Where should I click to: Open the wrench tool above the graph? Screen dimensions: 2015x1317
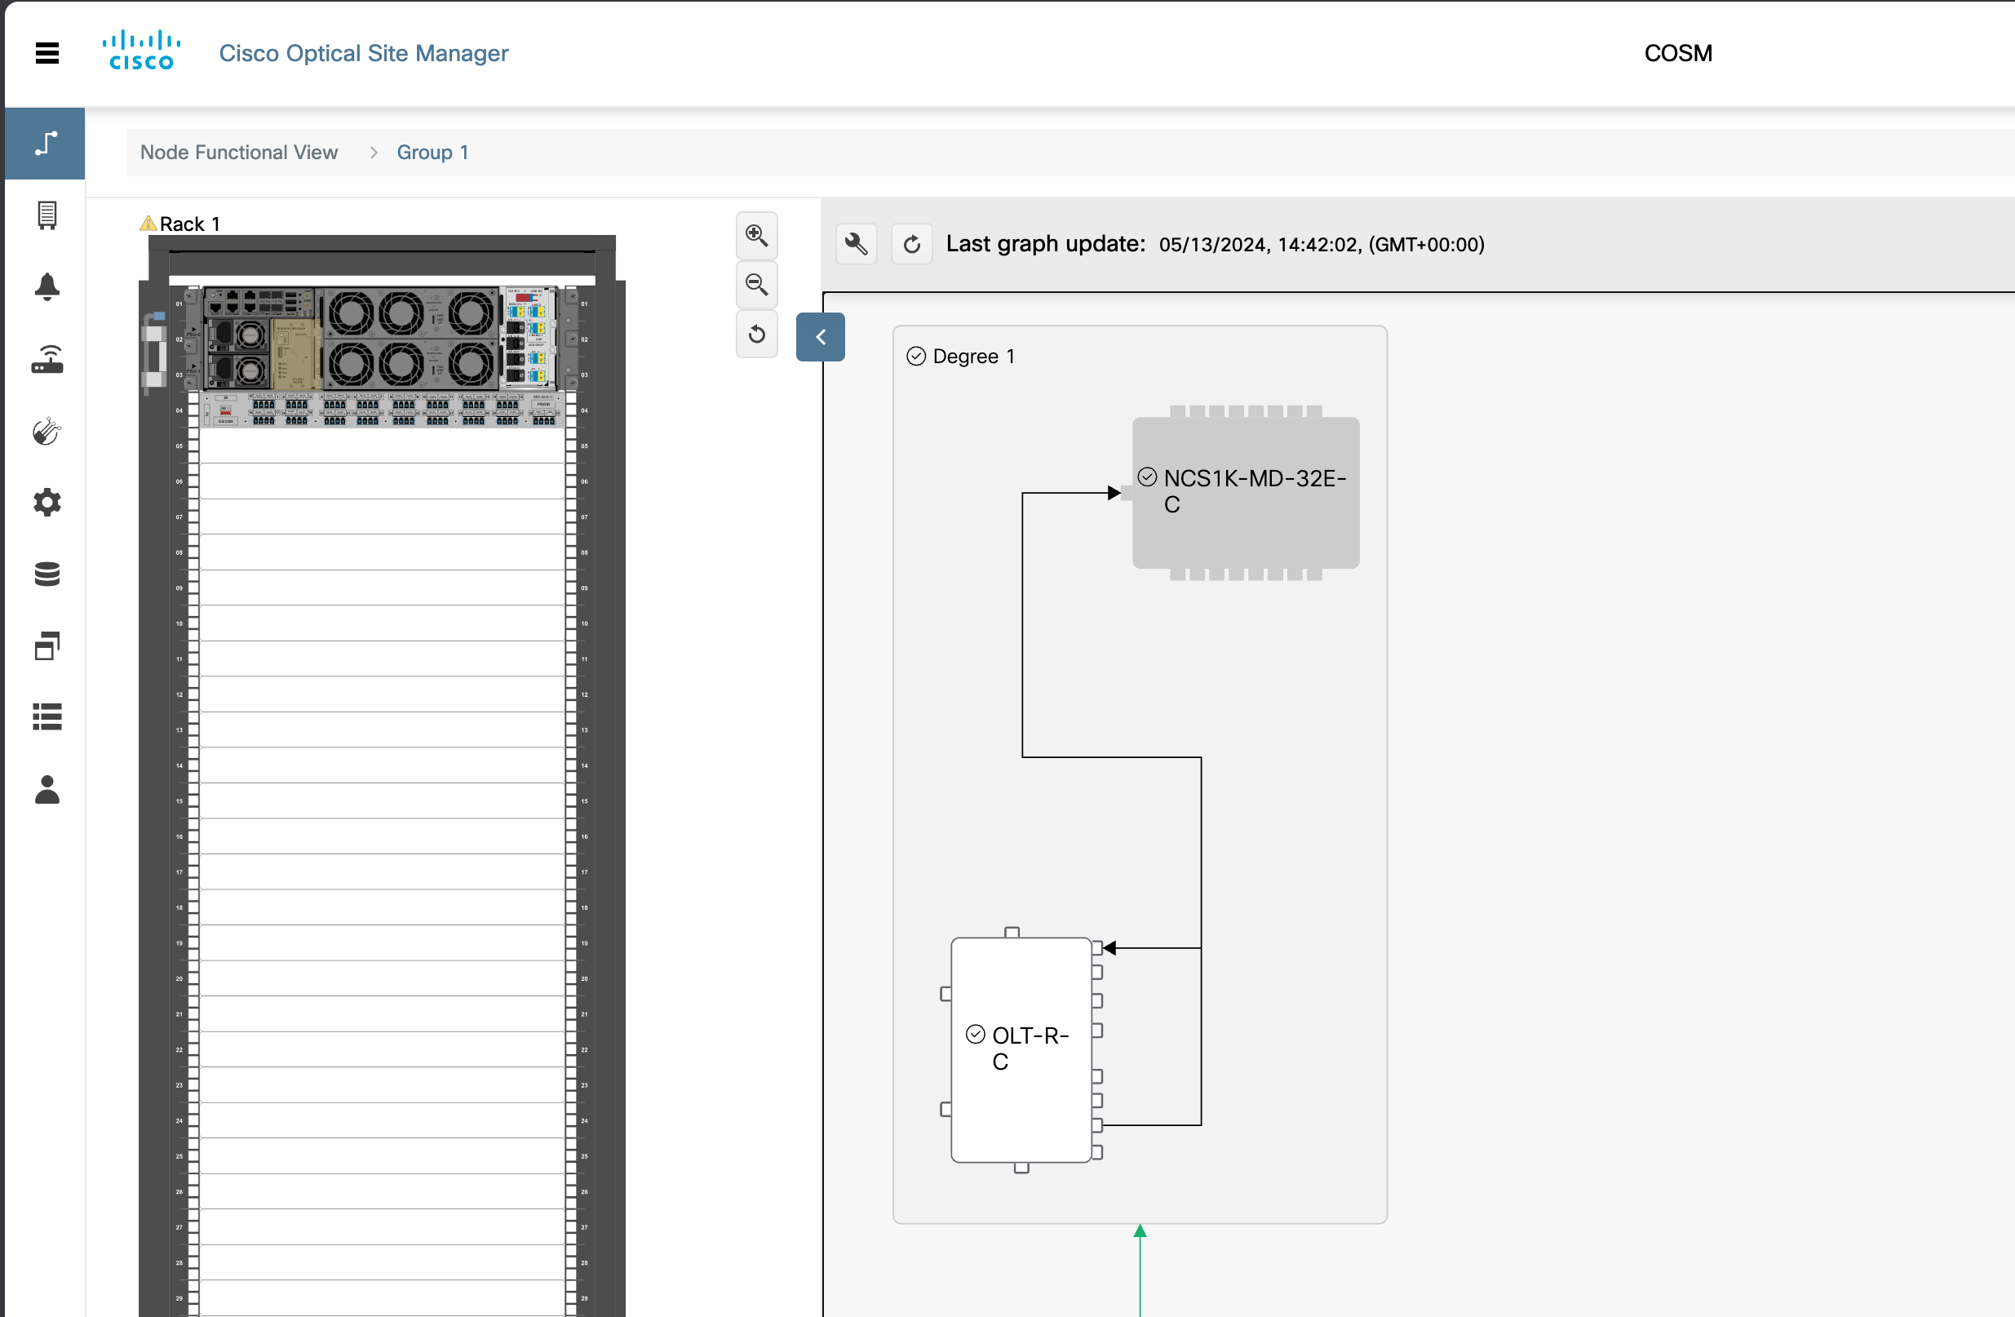[855, 243]
